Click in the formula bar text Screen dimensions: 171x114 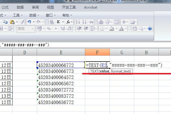(25, 45)
